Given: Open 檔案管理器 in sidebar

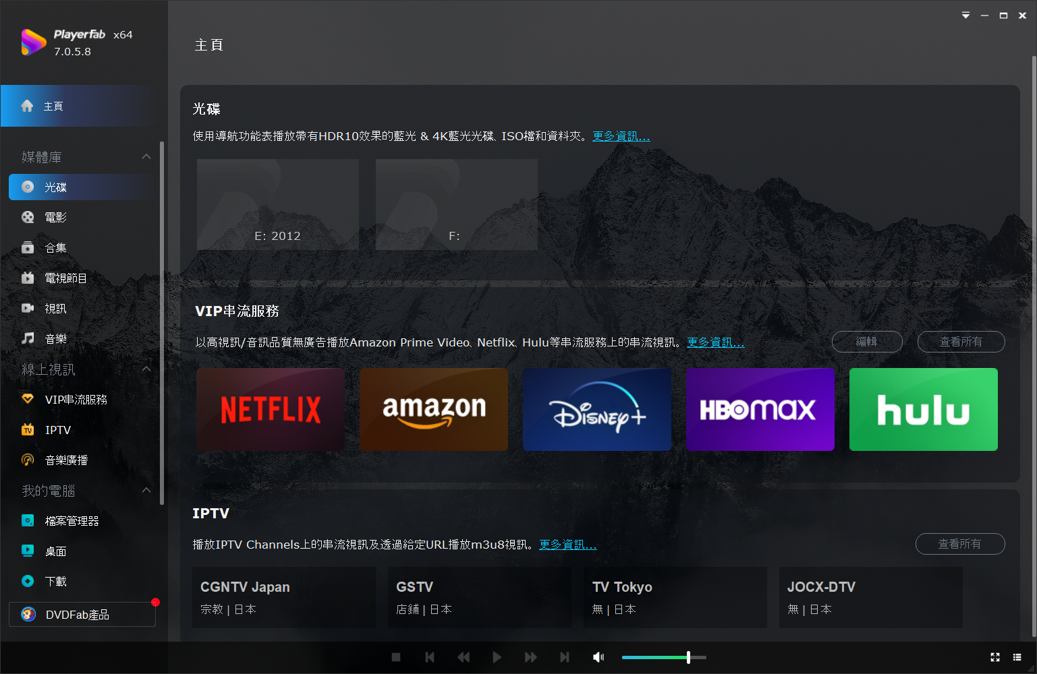Looking at the screenshot, I should 84,520.
